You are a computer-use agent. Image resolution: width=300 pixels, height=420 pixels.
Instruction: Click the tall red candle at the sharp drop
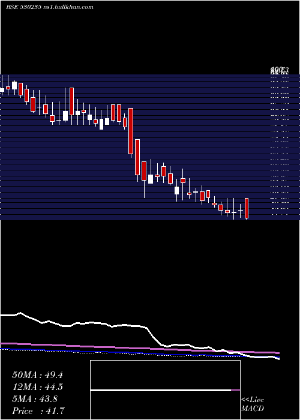(x=131, y=131)
